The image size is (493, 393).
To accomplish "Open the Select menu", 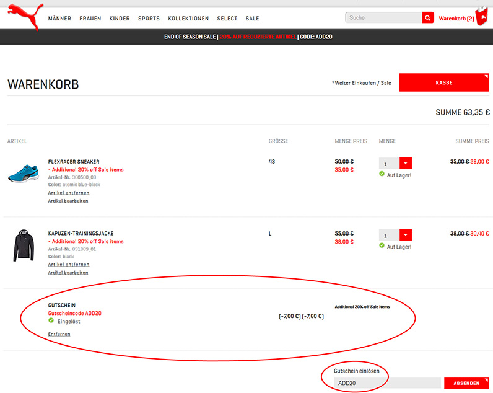I will coord(227,19).
